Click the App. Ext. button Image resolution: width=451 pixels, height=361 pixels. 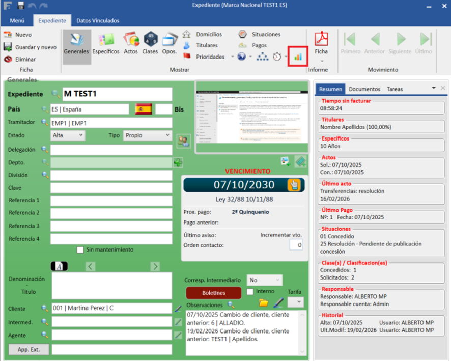(x=29, y=349)
